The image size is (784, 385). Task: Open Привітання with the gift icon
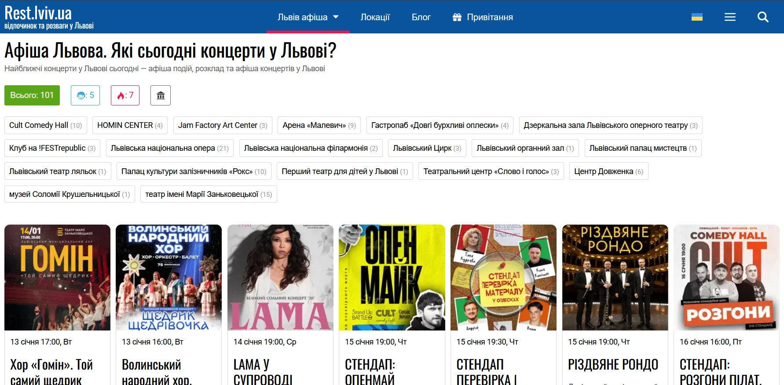pos(483,17)
